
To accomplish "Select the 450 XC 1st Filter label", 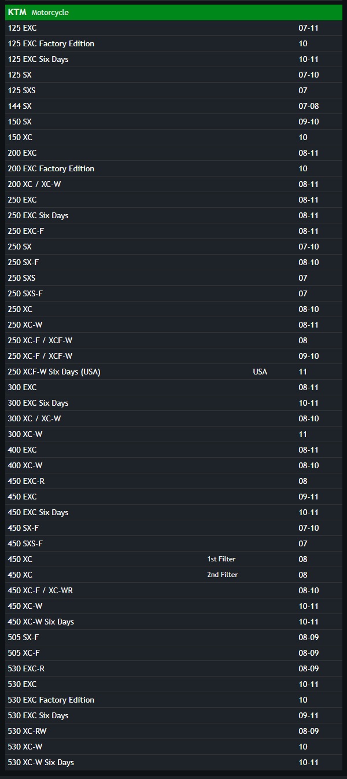I will 222,559.
